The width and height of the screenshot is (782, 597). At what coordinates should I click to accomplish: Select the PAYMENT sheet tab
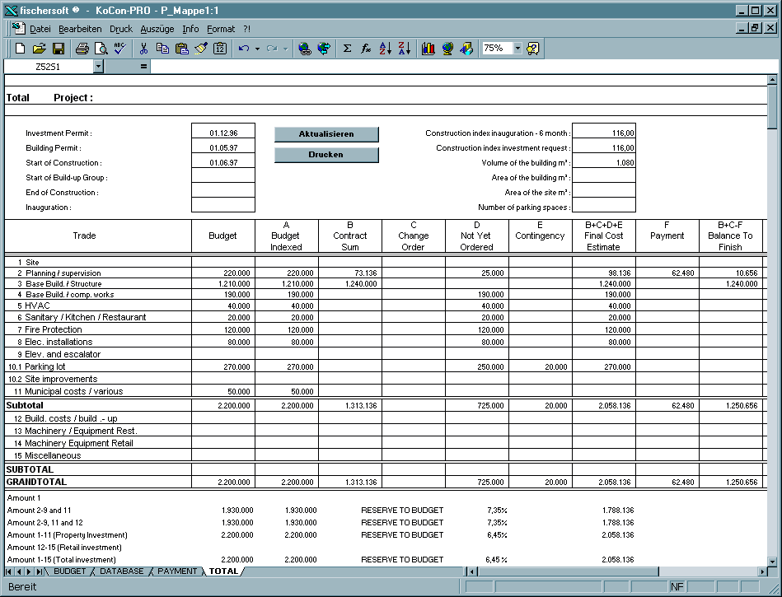tap(177, 571)
